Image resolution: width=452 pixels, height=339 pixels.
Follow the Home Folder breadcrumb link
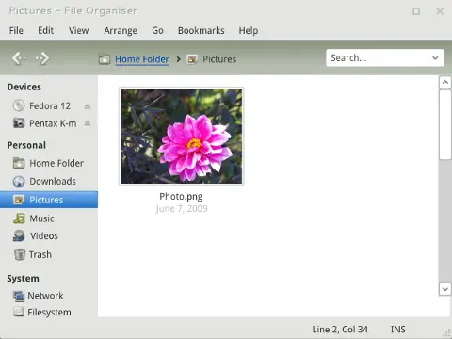[142, 59]
